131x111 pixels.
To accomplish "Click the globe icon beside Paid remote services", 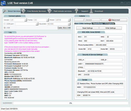I will 50,11.
